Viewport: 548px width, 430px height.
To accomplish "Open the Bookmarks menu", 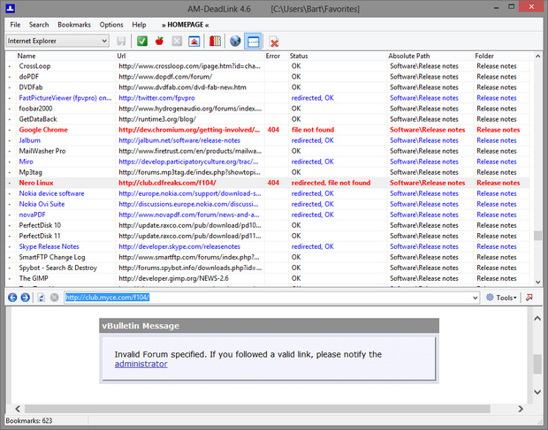I will (74, 25).
